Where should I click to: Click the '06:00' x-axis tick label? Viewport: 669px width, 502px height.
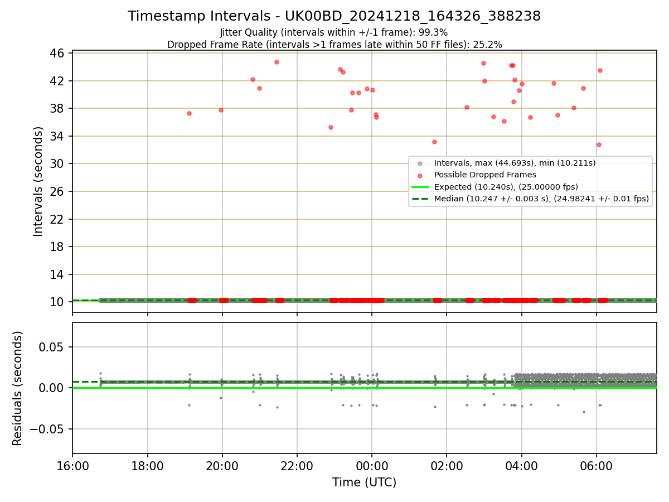click(597, 465)
